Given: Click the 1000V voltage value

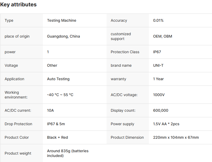Looking at the screenshot, I should (x=159, y=95).
